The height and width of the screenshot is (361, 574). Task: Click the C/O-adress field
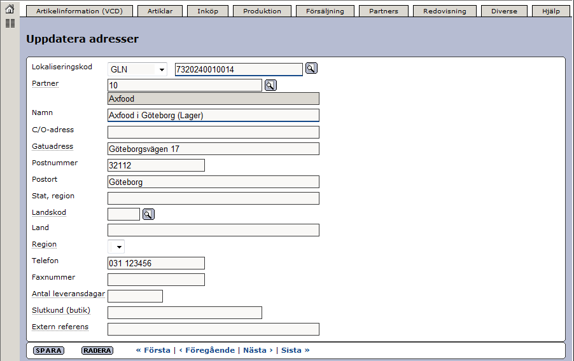click(213, 132)
